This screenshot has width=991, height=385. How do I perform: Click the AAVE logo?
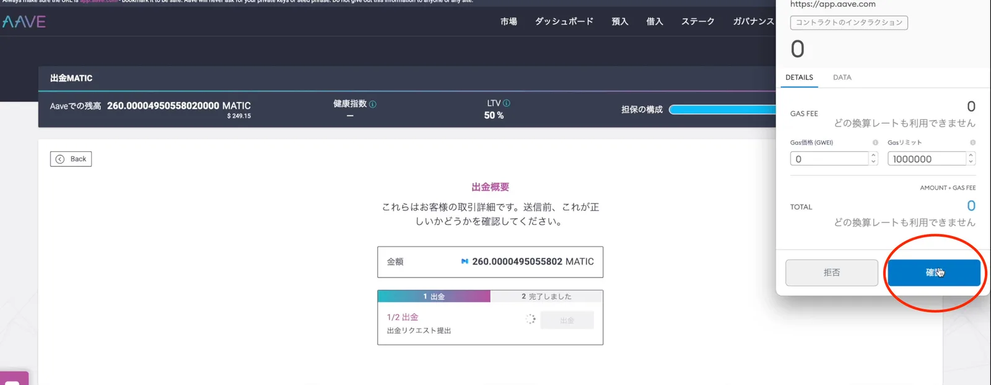[24, 22]
